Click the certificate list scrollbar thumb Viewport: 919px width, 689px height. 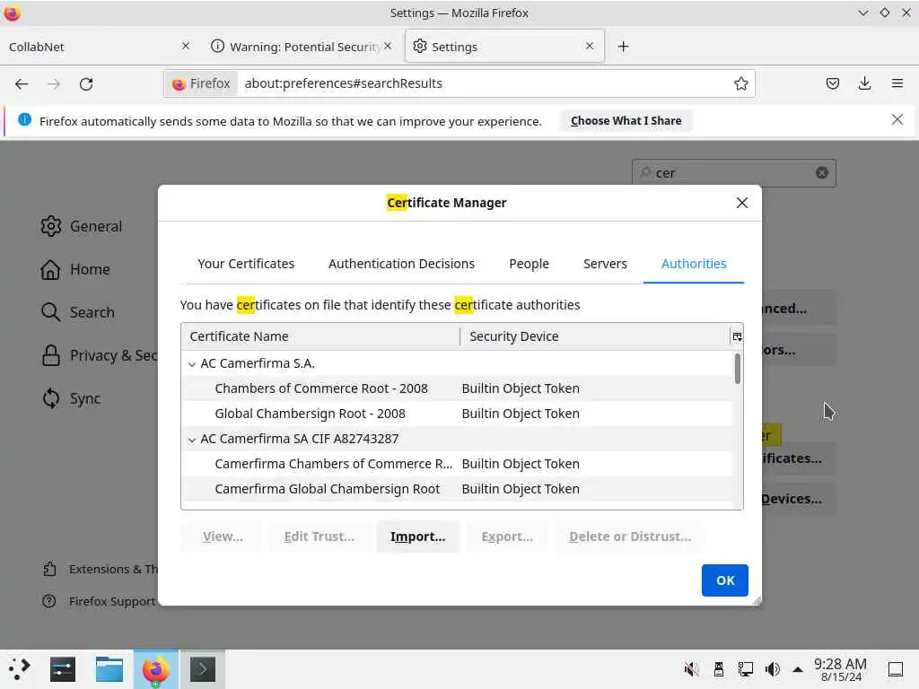(738, 369)
